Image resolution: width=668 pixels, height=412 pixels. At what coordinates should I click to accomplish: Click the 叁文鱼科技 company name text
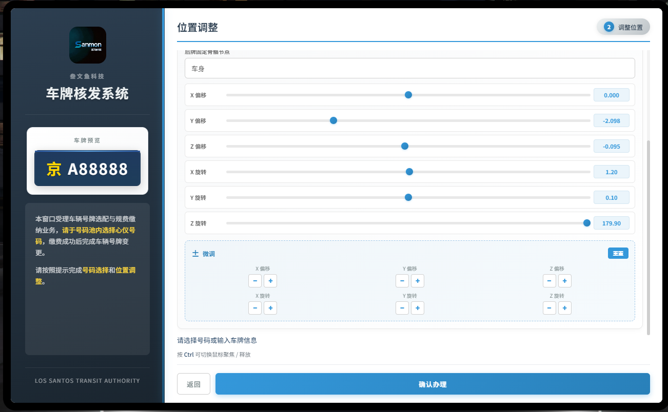click(87, 76)
